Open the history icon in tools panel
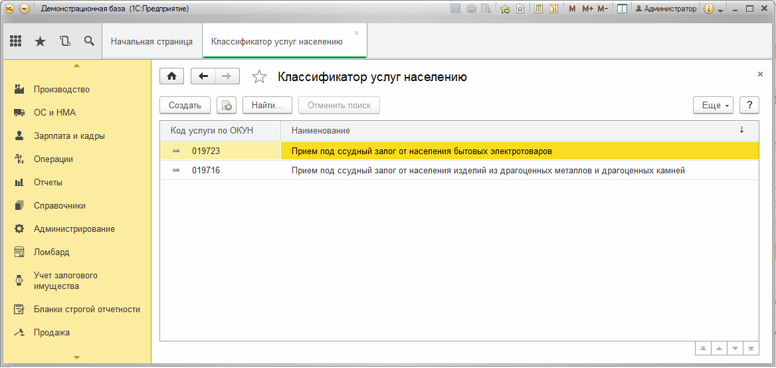This screenshot has height=368, width=776. pos(65,42)
